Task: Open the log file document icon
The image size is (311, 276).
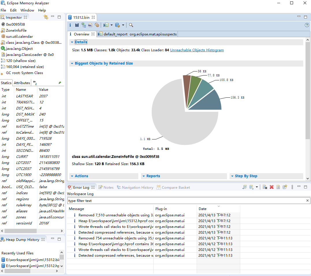Action: [278, 187]
